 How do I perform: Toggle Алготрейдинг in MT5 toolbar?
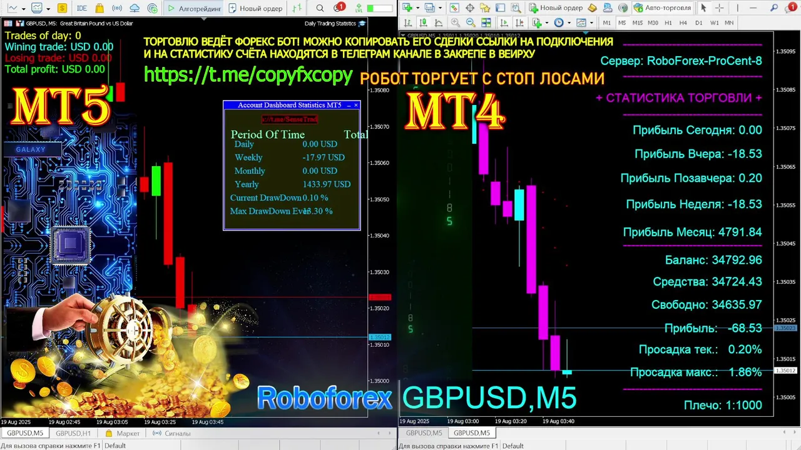(193, 8)
